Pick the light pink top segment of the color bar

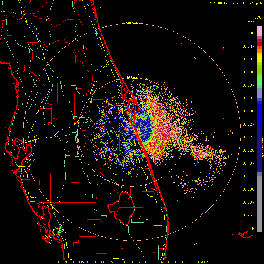tap(259, 31)
